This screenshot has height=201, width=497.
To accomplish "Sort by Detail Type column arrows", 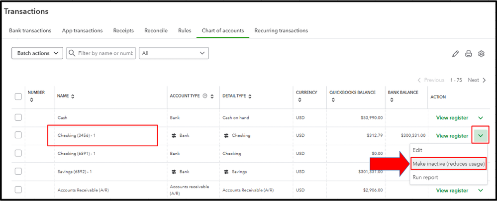I will point(250,96).
